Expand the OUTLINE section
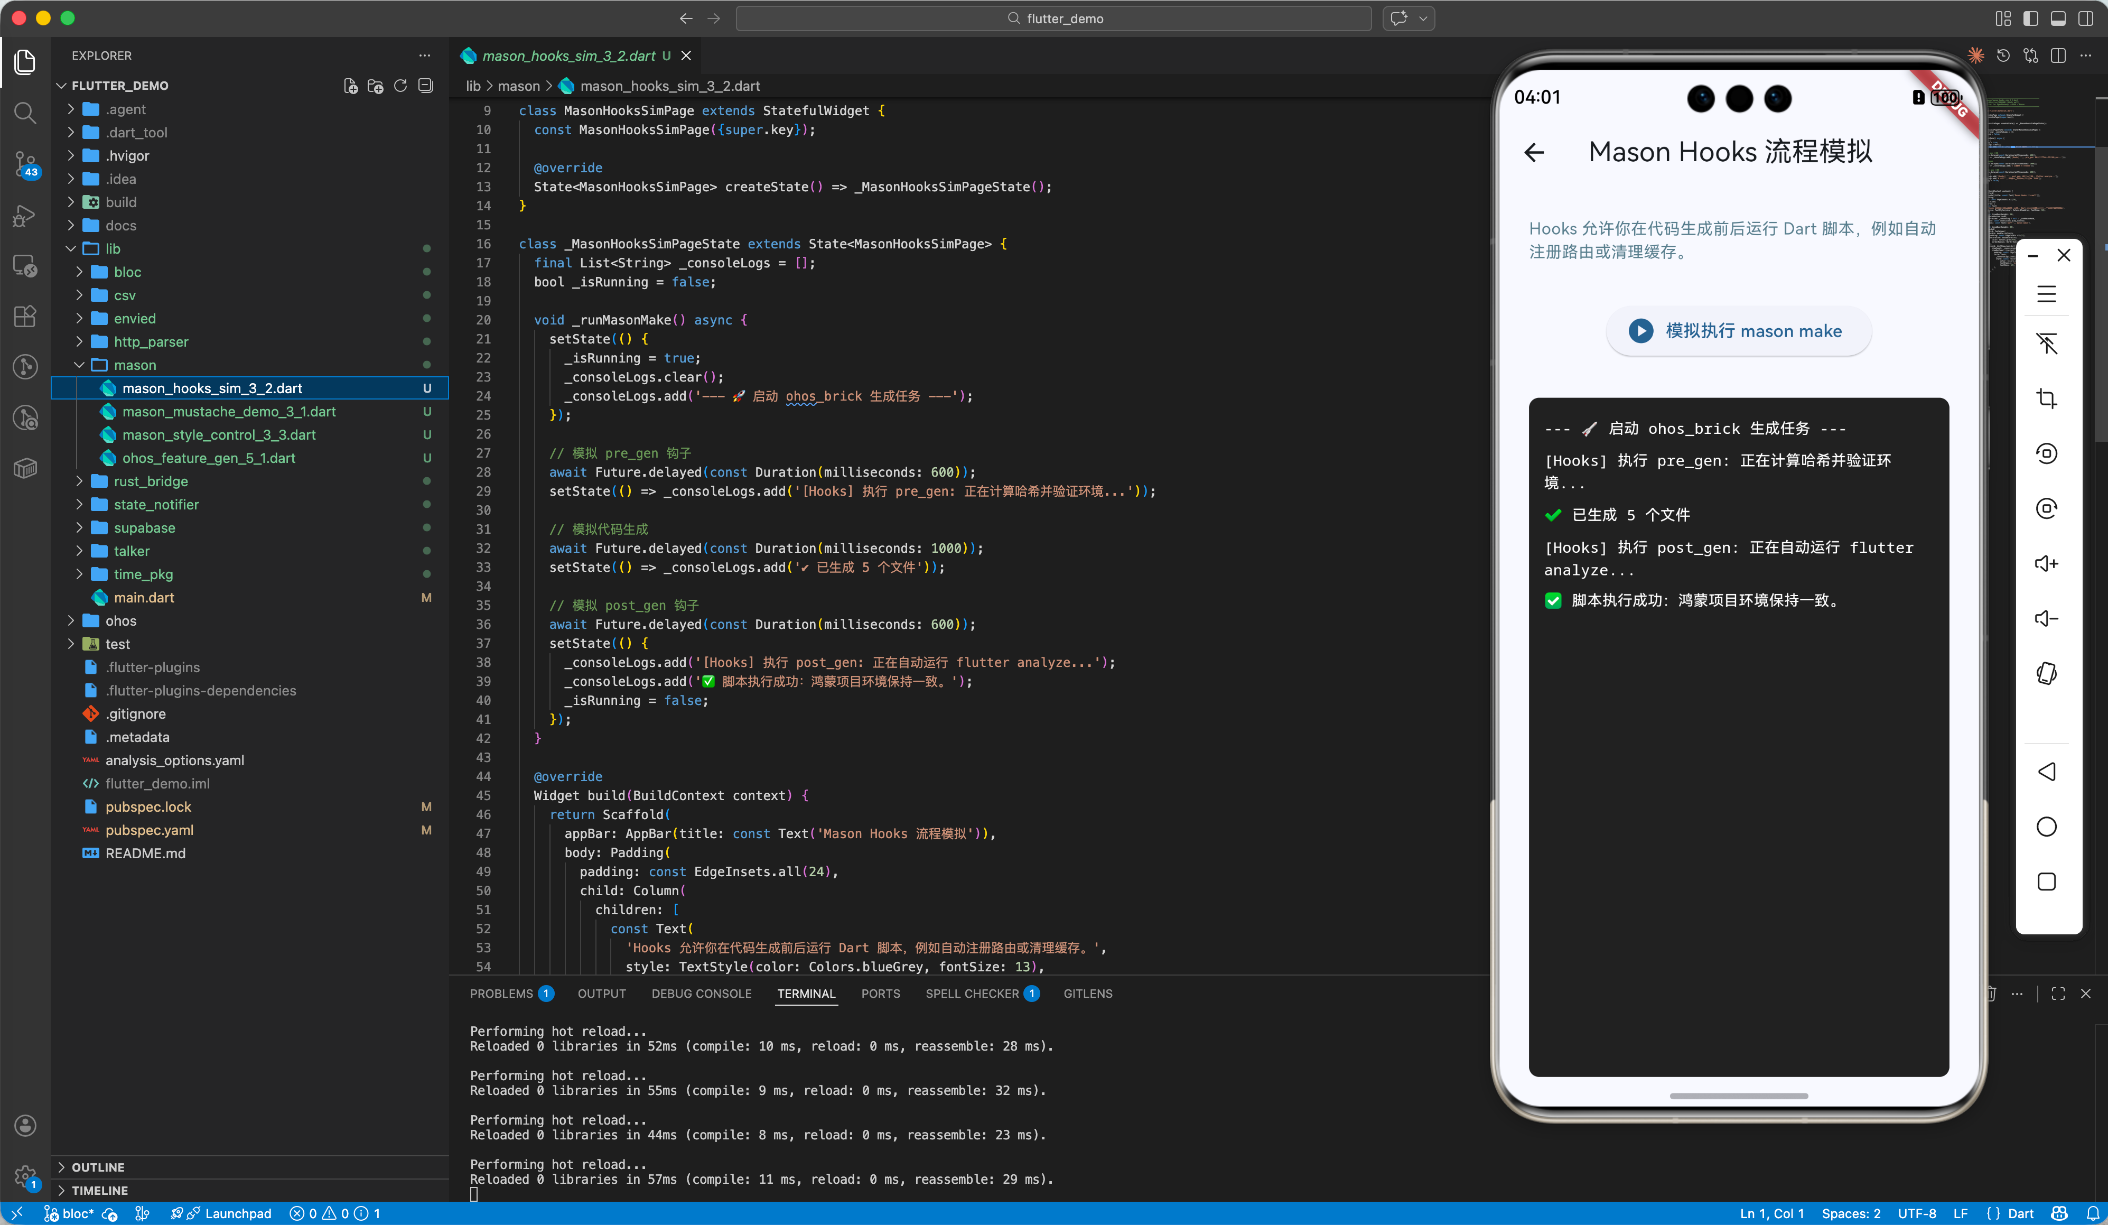Image resolution: width=2108 pixels, height=1225 pixels. [x=98, y=1166]
